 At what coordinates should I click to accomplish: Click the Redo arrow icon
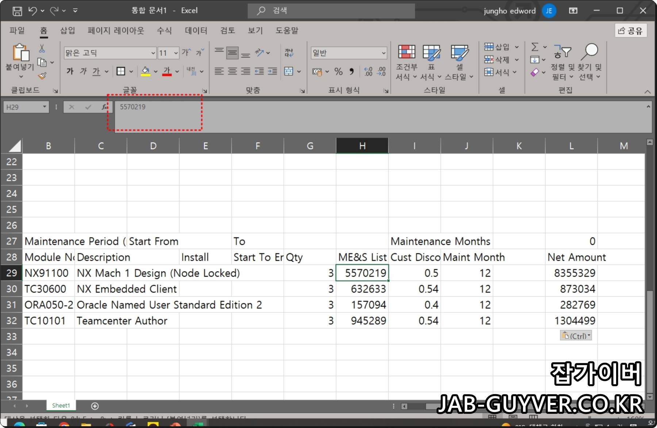54,11
